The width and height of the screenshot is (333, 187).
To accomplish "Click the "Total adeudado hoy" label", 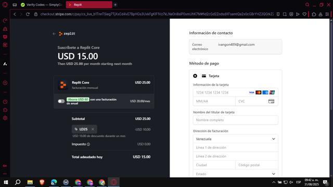I will pos(87,157).
